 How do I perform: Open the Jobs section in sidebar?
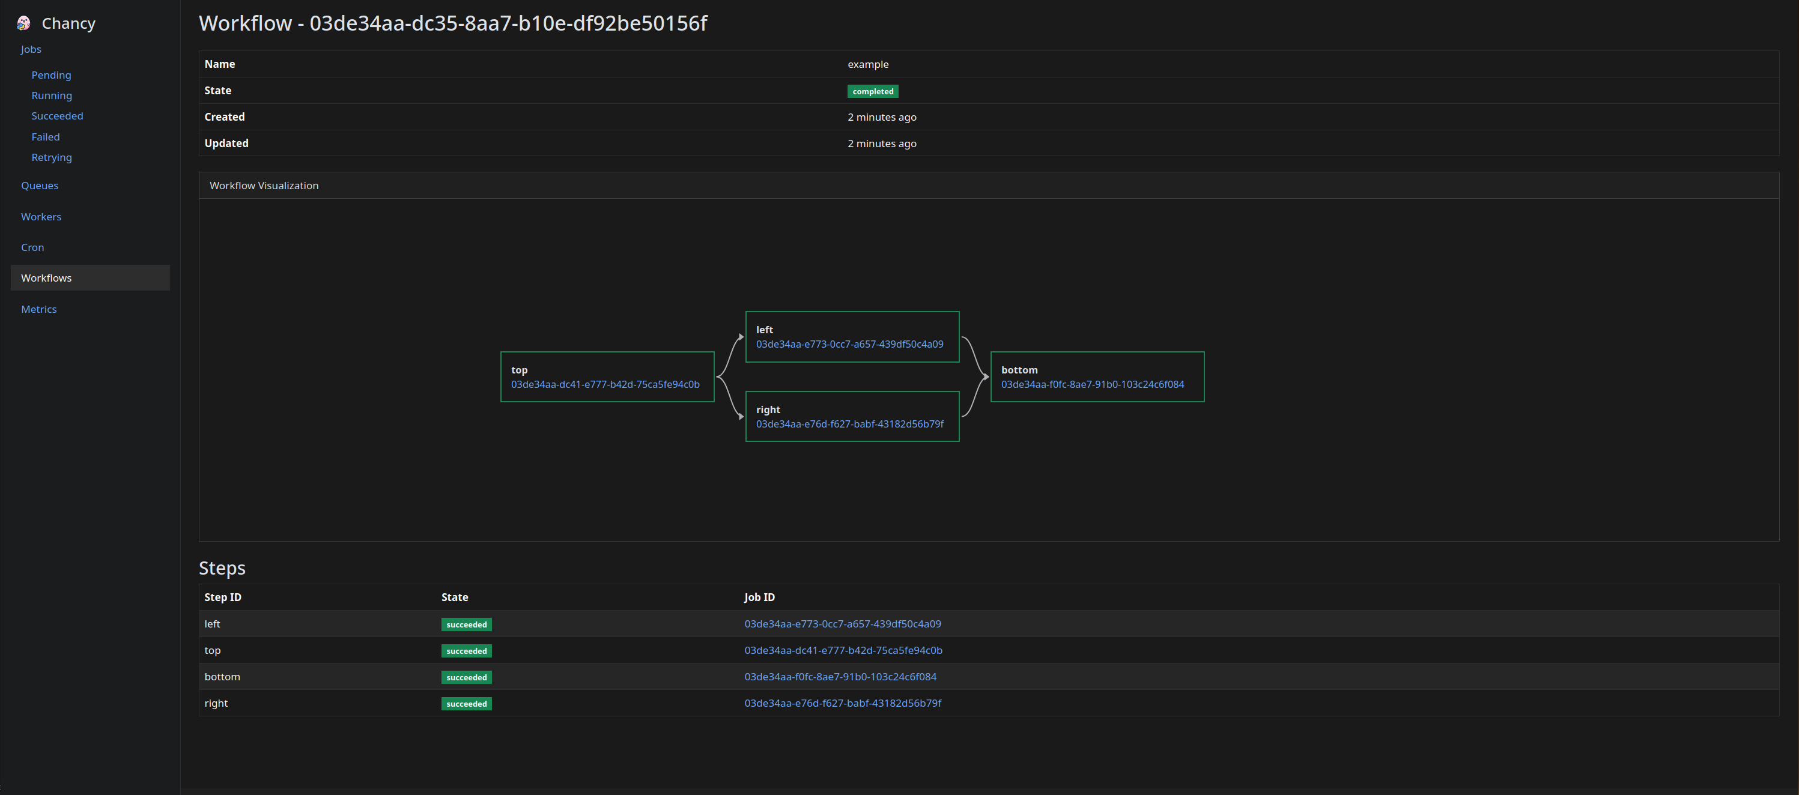31,50
